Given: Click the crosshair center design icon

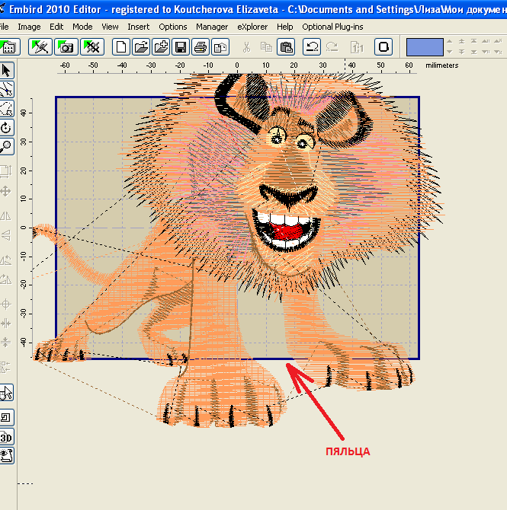Looking at the screenshot, I should point(5,304).
